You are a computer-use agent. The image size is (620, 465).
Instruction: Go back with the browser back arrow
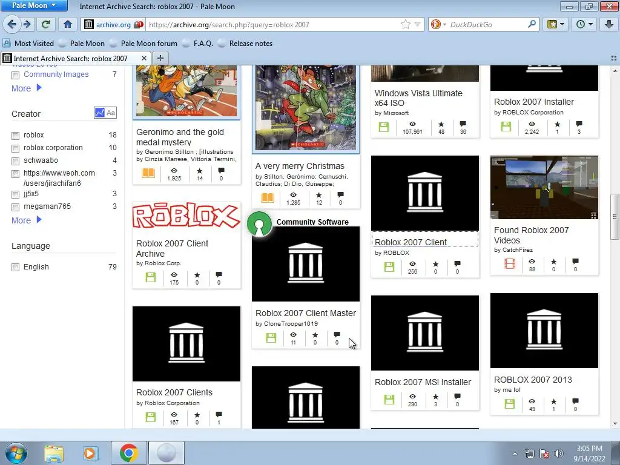click(x=12, y=24)
